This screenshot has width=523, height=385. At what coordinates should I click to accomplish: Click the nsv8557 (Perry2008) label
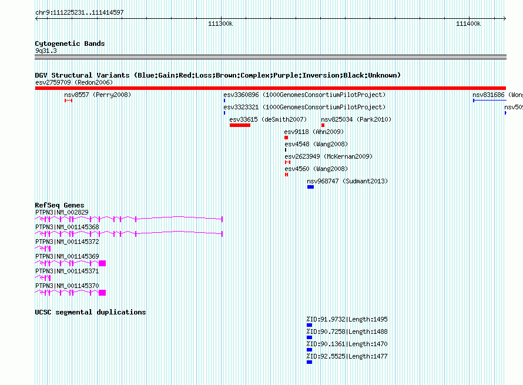tap(98, 95)
